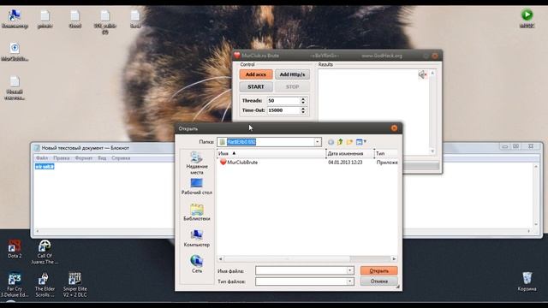This screenshot has height=308, width=548.
Task: Decrease the Threads value with the down arrow
Action: (303, 103)
